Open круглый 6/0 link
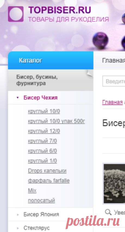The width and height of the screenshot is (125, 232). point(42,151)
